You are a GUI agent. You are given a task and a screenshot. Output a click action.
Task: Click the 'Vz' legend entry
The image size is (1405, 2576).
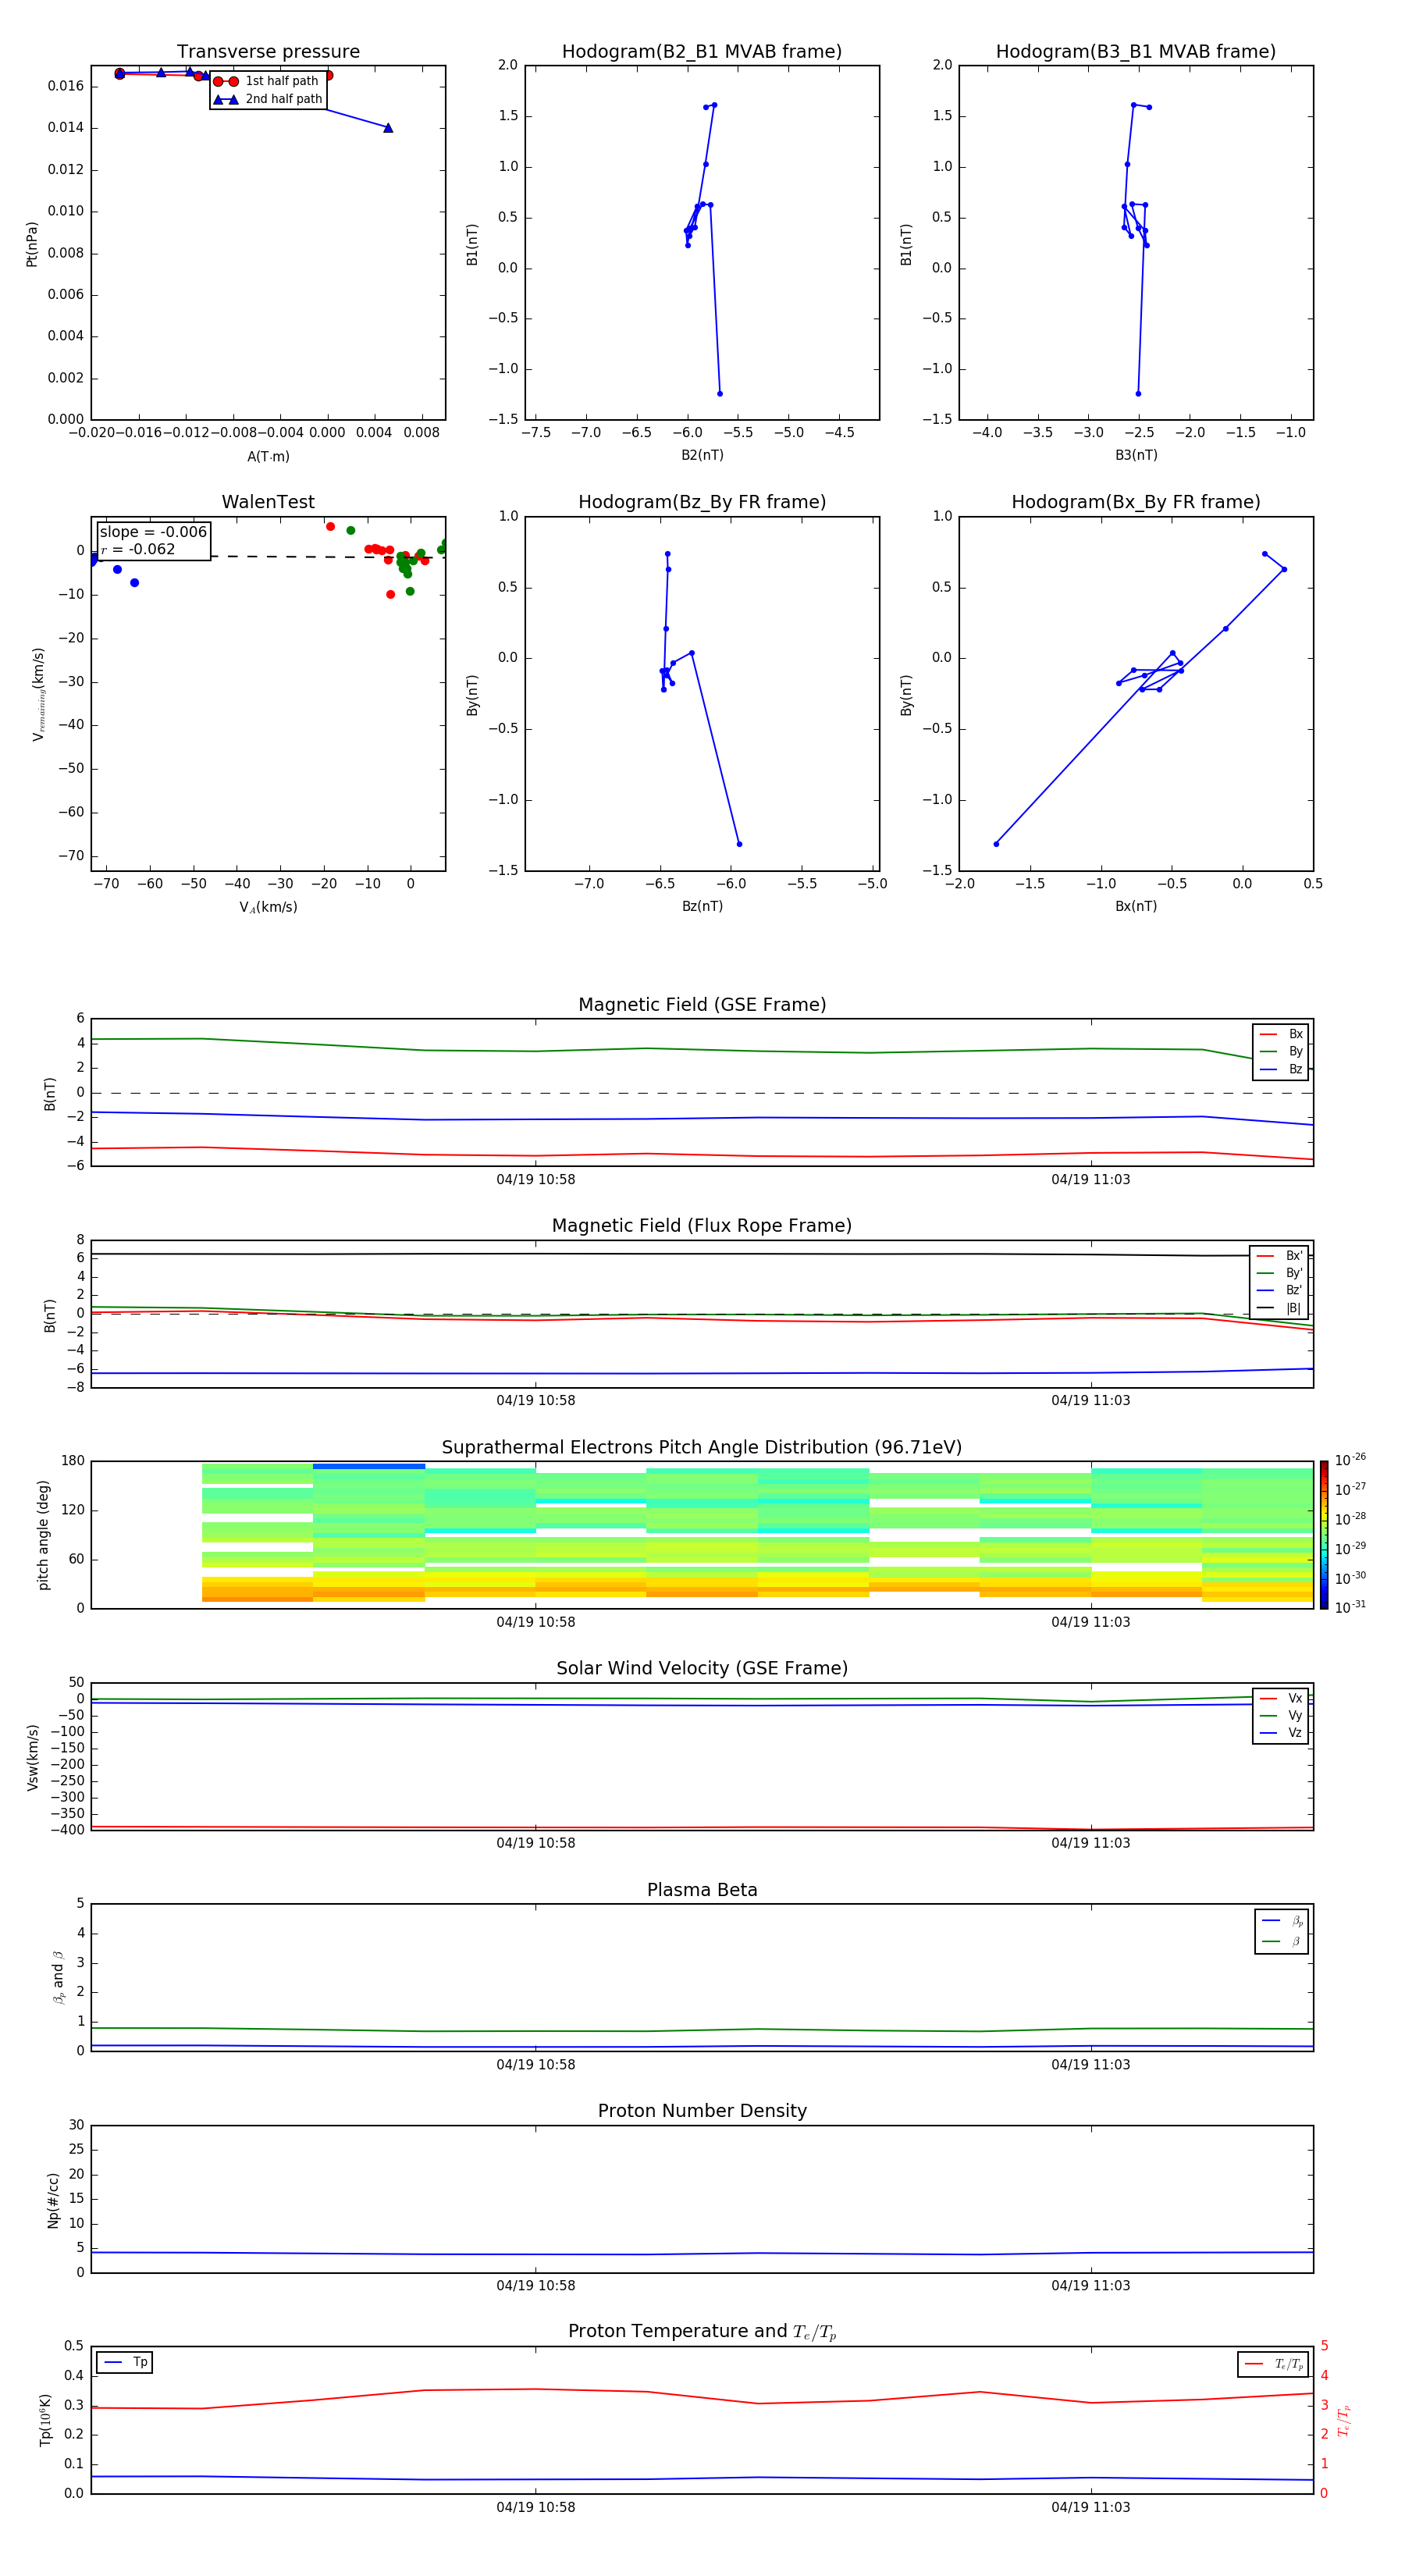click(x=1282, y=1733)
